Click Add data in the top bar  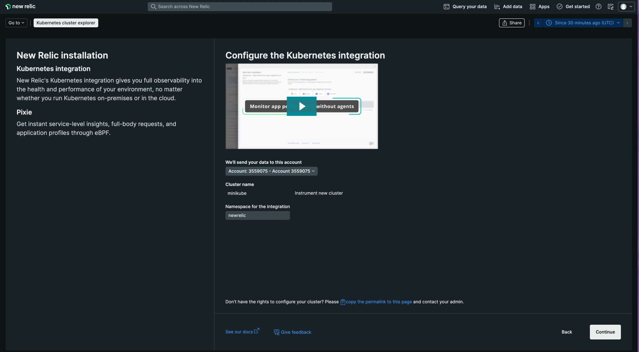[x=508, y=7]
